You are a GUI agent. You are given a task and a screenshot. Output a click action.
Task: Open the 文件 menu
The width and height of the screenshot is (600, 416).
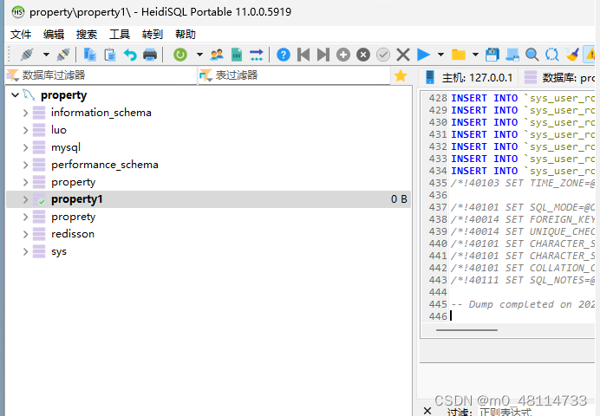pos(21,35)
